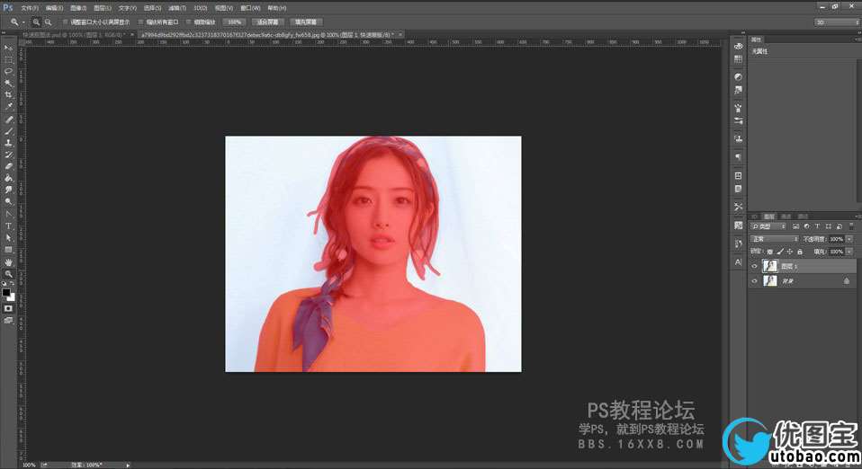Select the Quick Selection tool
862x469 pixels.
8,83
